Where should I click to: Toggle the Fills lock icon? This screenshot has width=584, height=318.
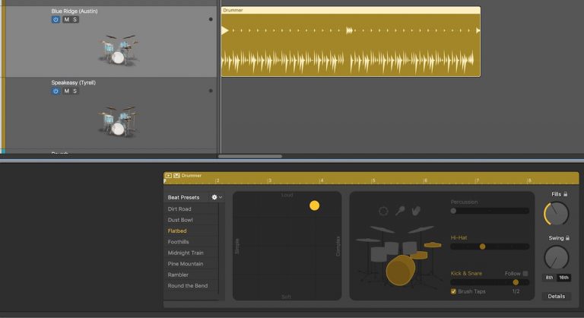pos(566,194)
